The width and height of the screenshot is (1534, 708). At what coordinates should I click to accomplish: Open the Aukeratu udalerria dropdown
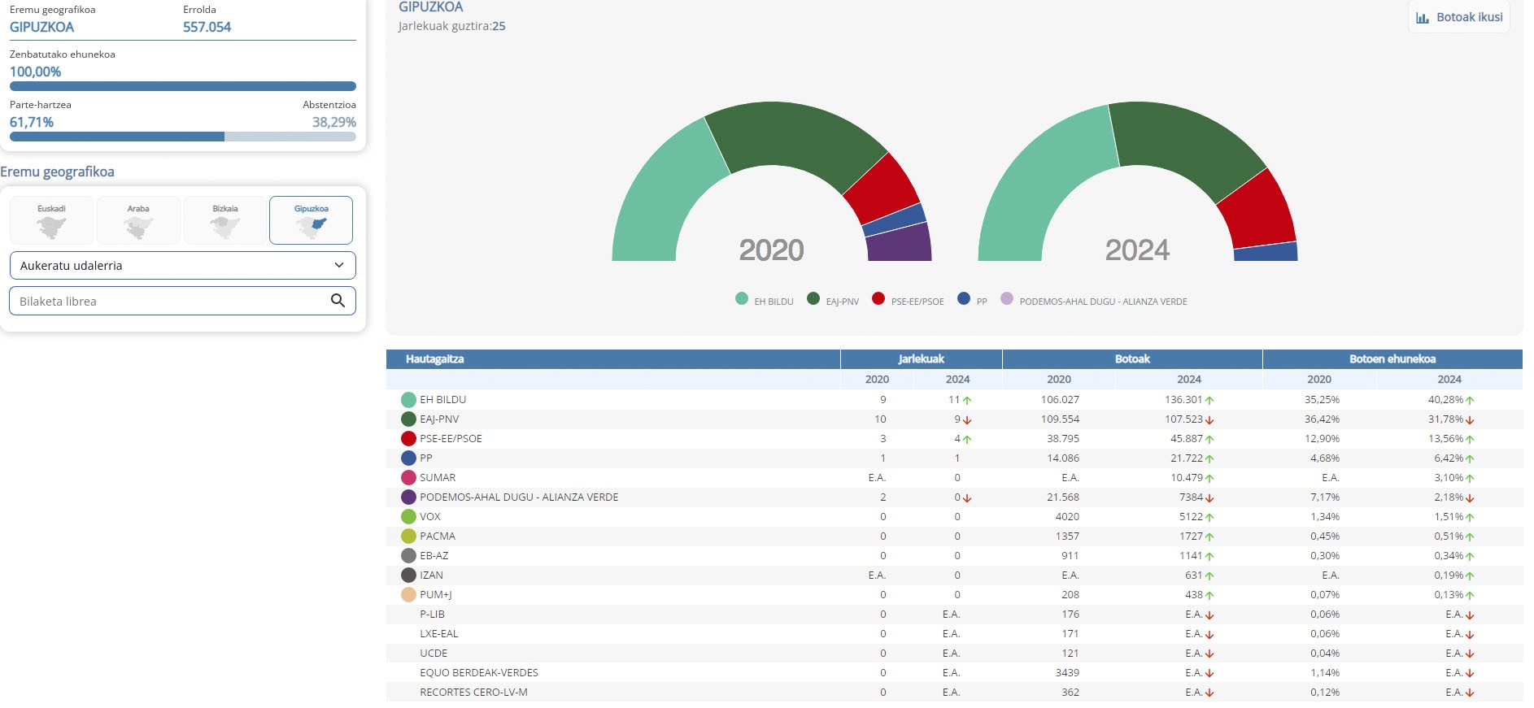point(183,266)
